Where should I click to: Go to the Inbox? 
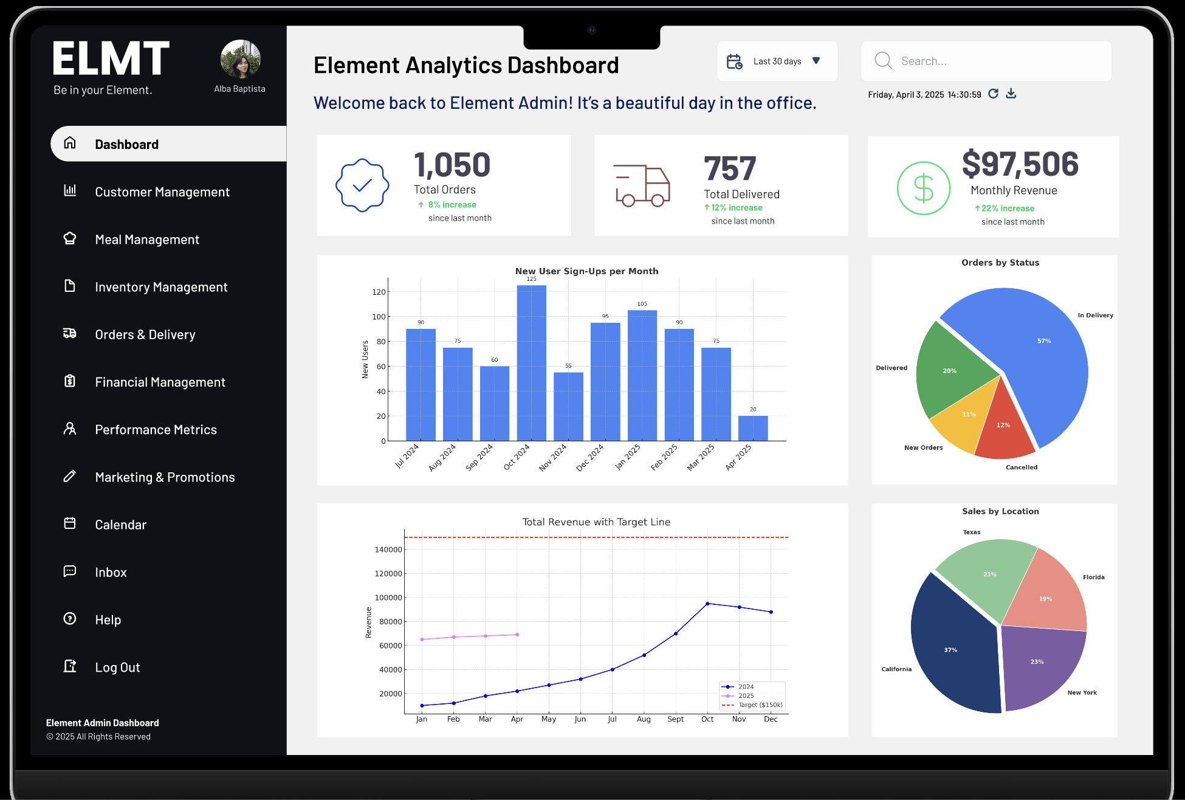coord(111,572)
